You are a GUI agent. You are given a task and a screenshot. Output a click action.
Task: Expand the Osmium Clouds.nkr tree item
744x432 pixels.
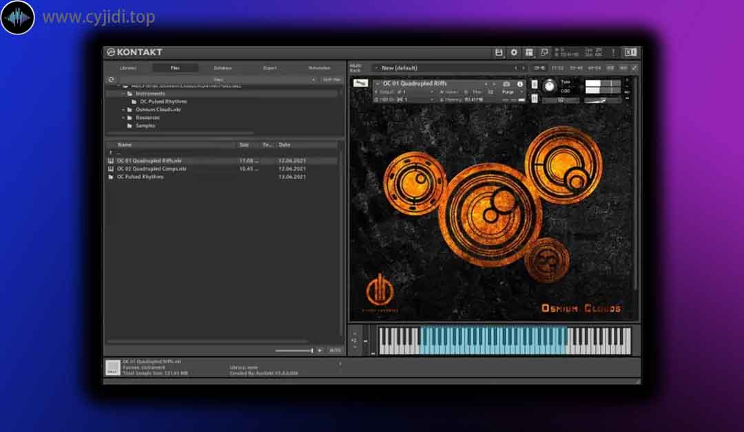coord(123,109)
